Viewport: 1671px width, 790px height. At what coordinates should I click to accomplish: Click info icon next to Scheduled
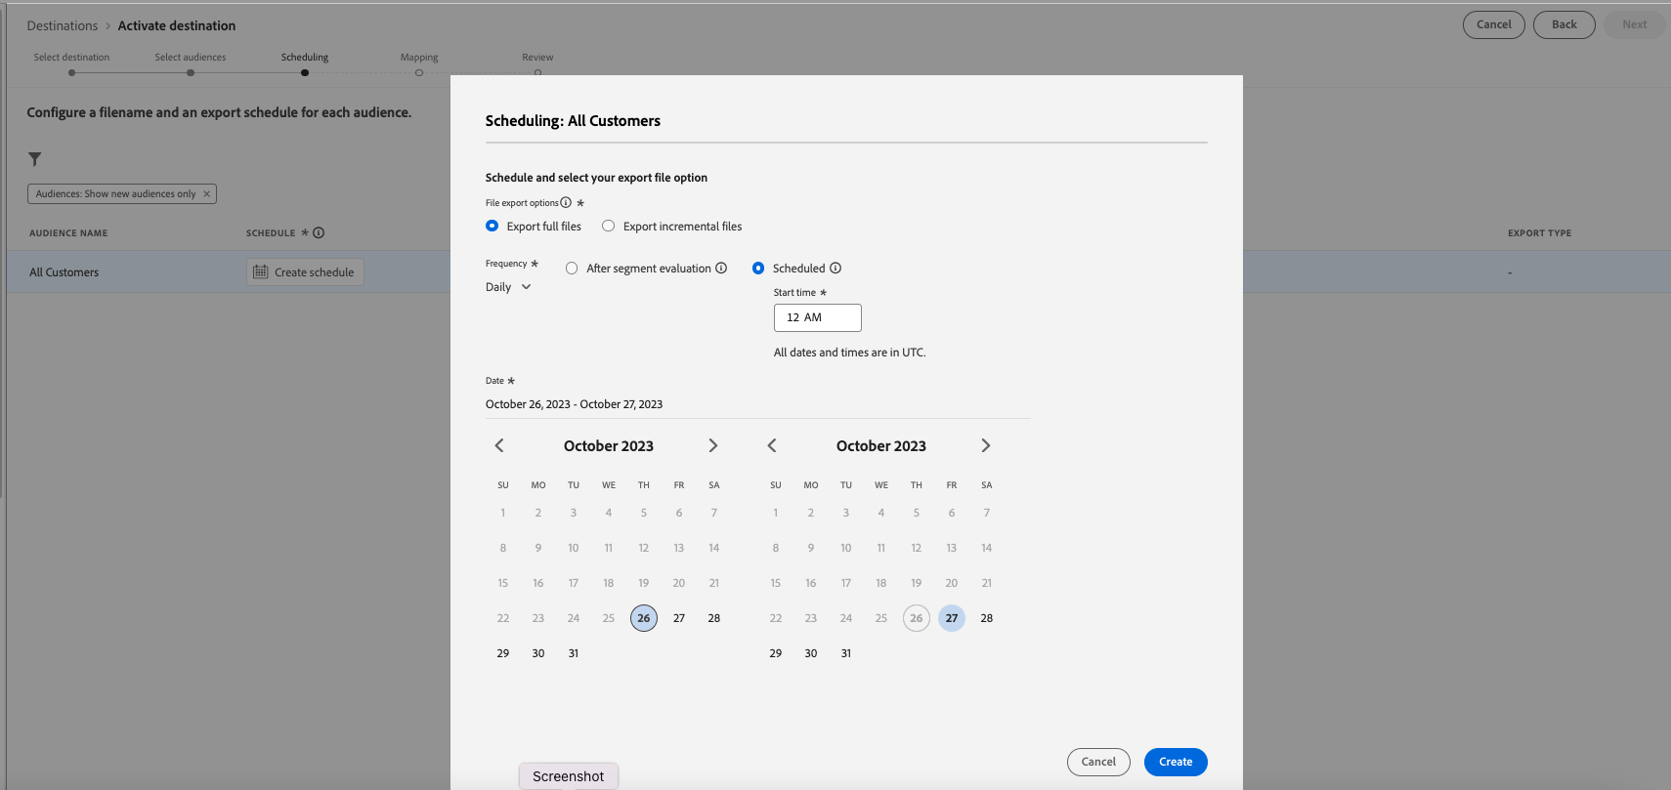[835, 268]
